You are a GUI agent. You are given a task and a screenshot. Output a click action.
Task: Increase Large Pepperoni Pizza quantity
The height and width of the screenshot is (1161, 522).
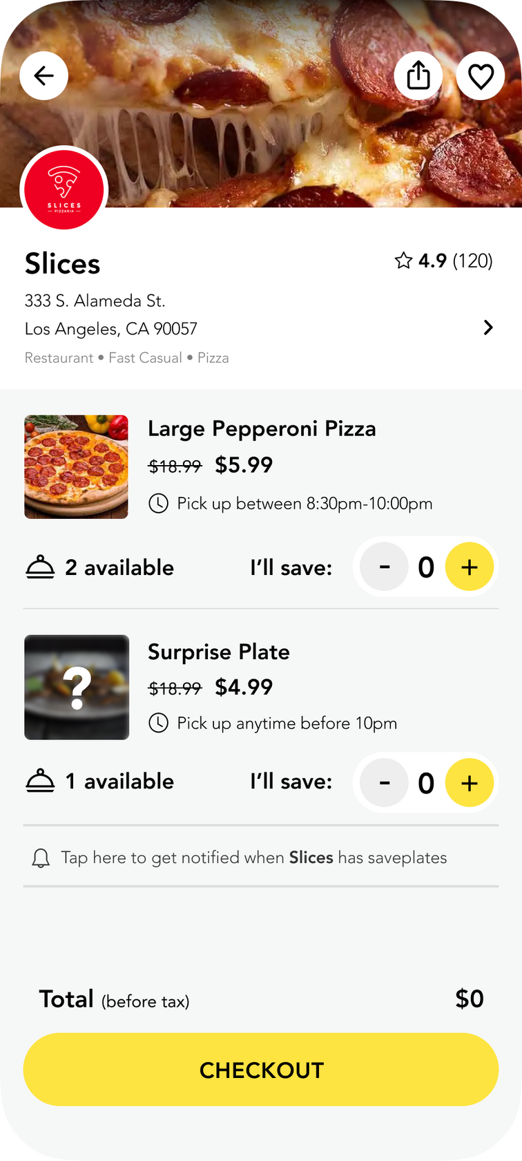470,567
